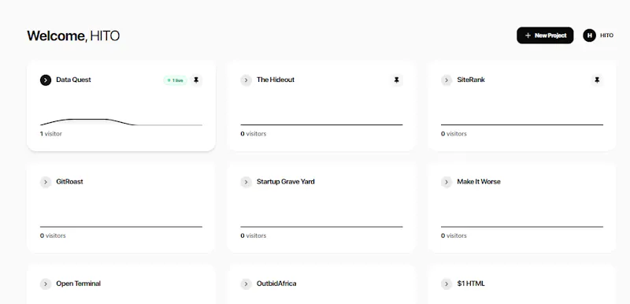
Task: Toggle the pin on Data Quest card
Action: pyautogui.click(x=196, y=80)
